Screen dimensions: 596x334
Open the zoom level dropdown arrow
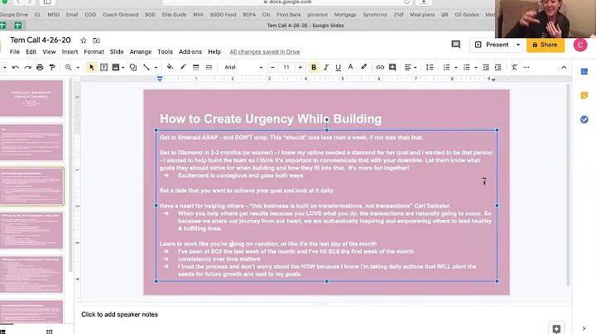coord(78,68)
